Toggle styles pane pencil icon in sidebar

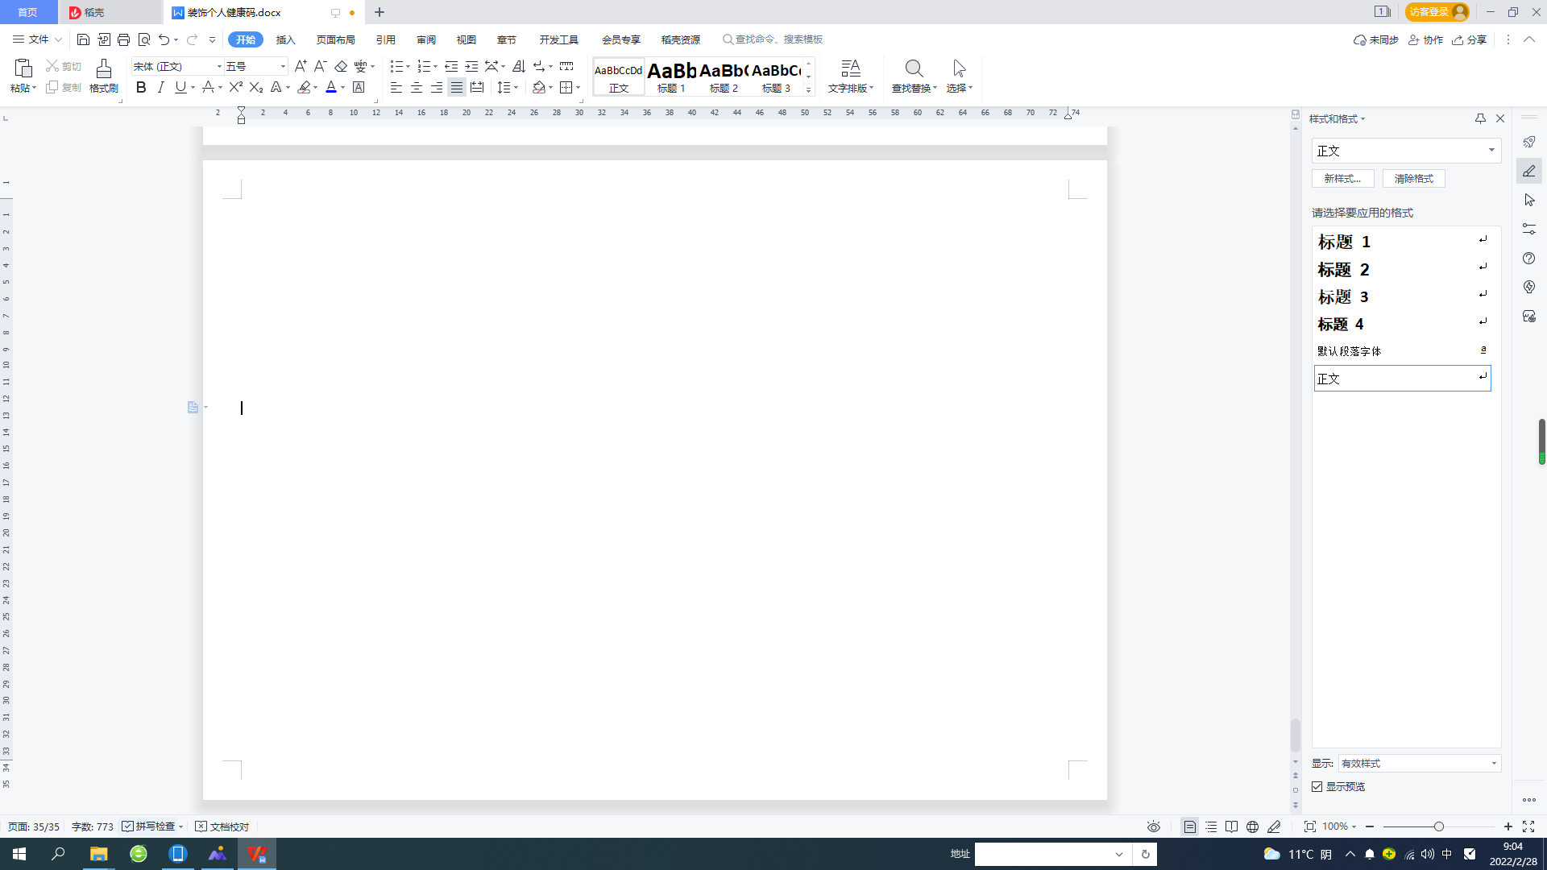click(x=1529, y=171)
